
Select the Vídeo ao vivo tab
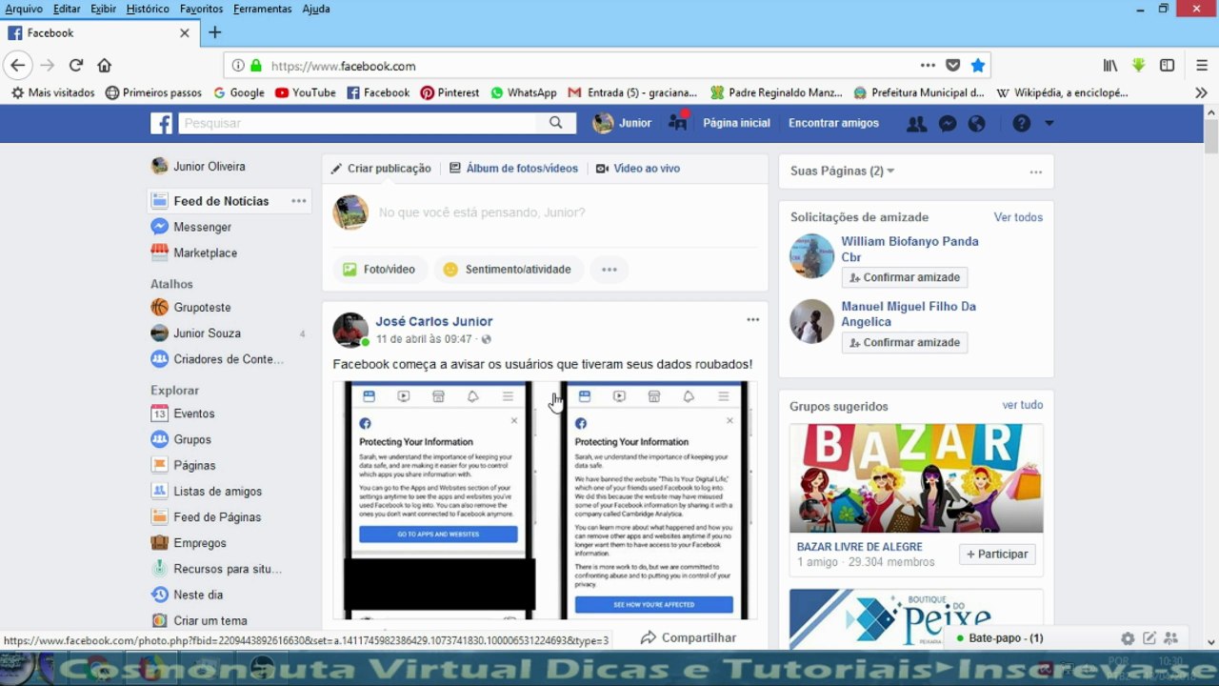pos(638,169)
